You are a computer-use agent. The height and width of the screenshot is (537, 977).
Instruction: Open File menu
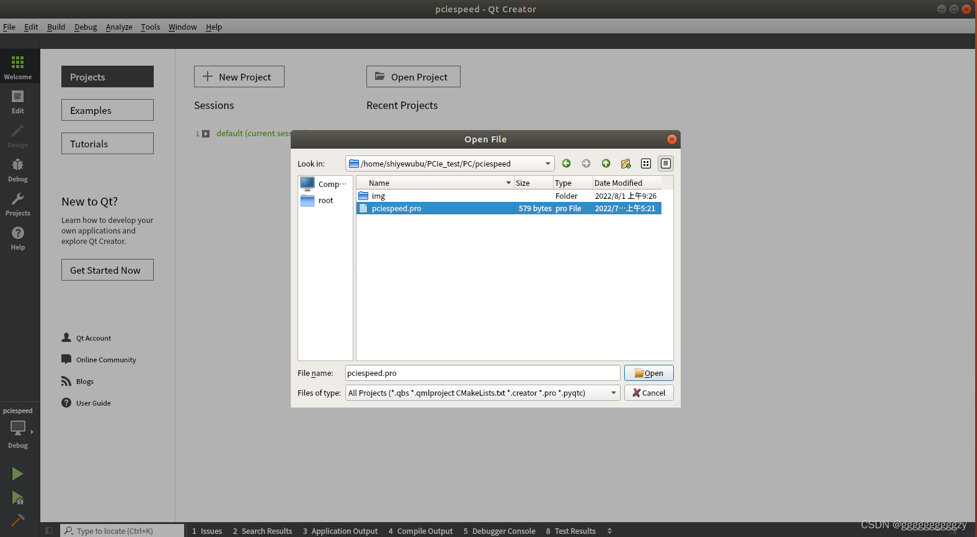click(x=9, y=27)
